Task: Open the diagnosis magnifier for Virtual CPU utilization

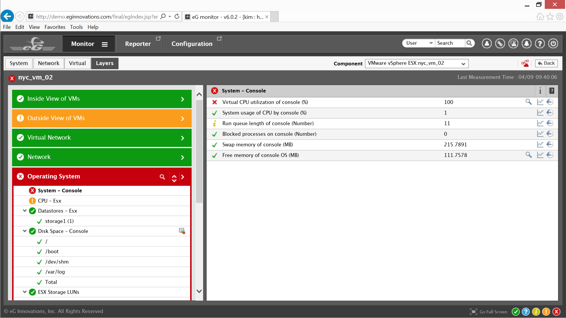Action: point(529,102)
